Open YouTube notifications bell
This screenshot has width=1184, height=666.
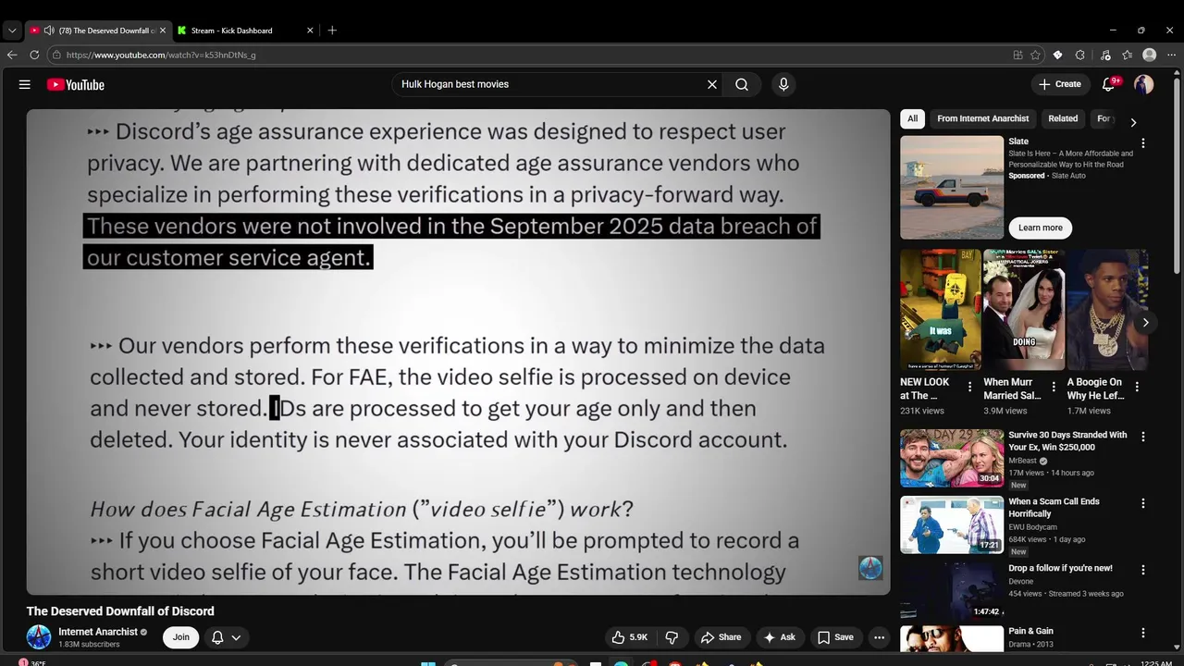click(x=1108, y=84)
